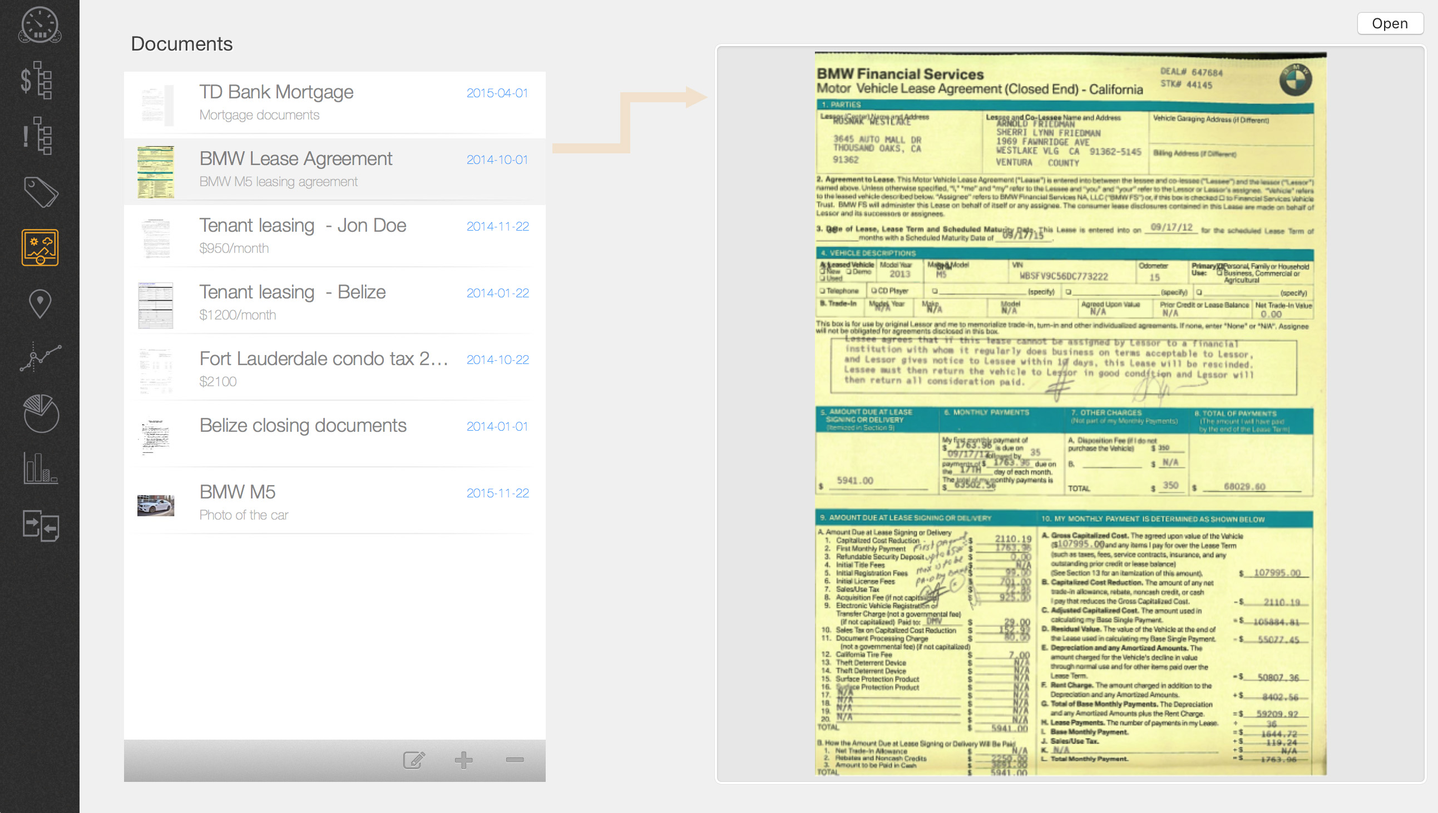The height and width of the screenshot is (813, 1438).
Task: Click date 2014-11-22 of Jon Doe lease
Action: pyautogui.click(x=497, y=226)
